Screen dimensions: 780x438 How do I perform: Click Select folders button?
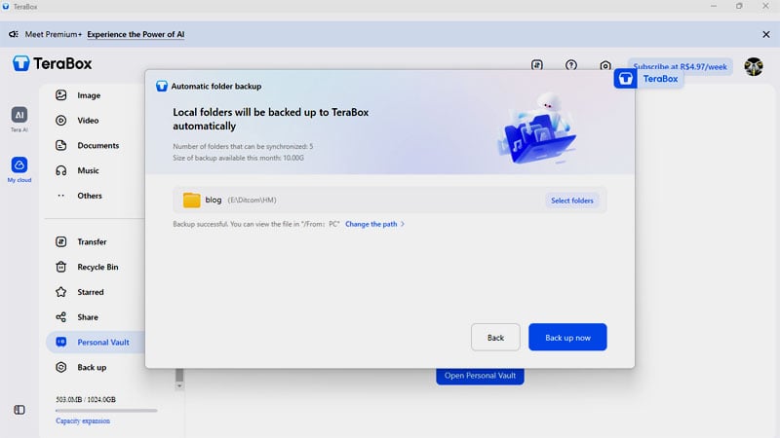(572, 201)
